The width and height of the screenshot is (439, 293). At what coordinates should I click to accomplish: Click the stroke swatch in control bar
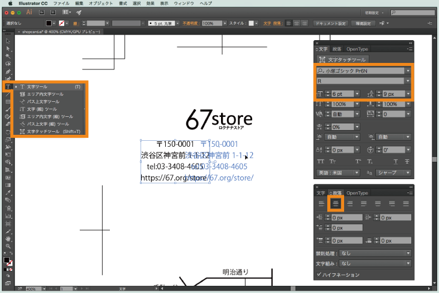pos(62,23)
